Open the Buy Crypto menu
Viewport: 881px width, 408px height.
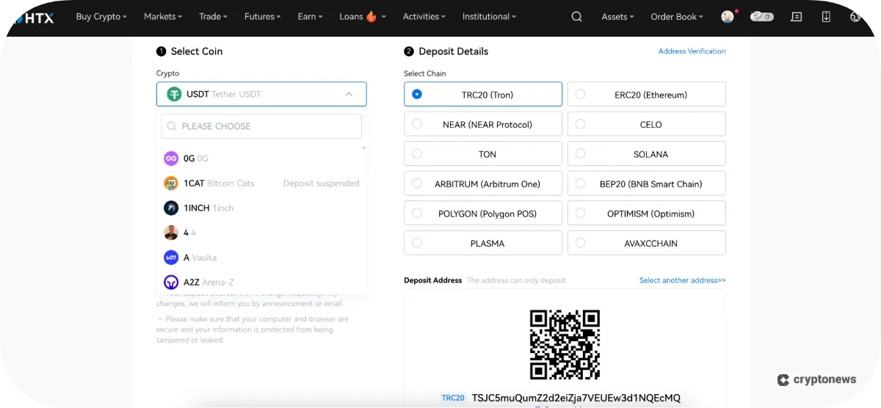point(101,17)
